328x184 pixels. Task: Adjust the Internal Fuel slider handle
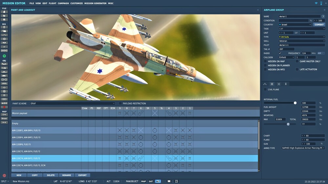295,103
